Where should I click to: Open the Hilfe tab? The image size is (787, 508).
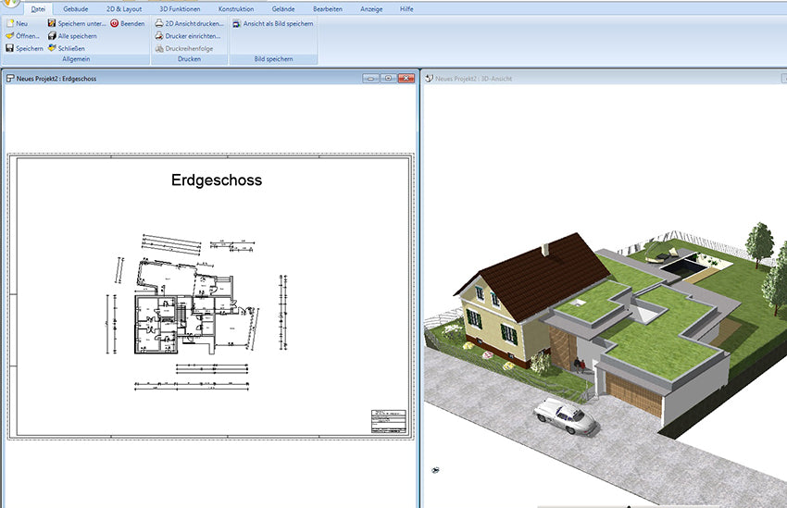406,8
